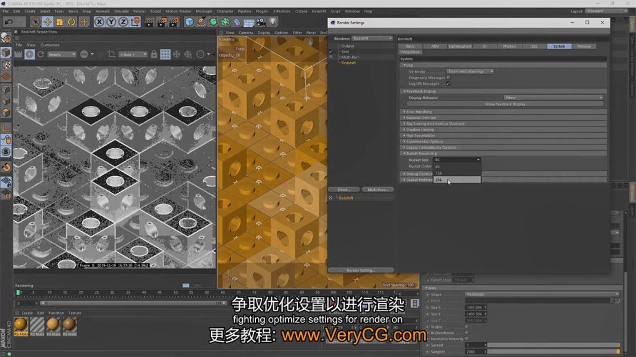
Task: Toggle the X axis lock
Action: [99, 22]
